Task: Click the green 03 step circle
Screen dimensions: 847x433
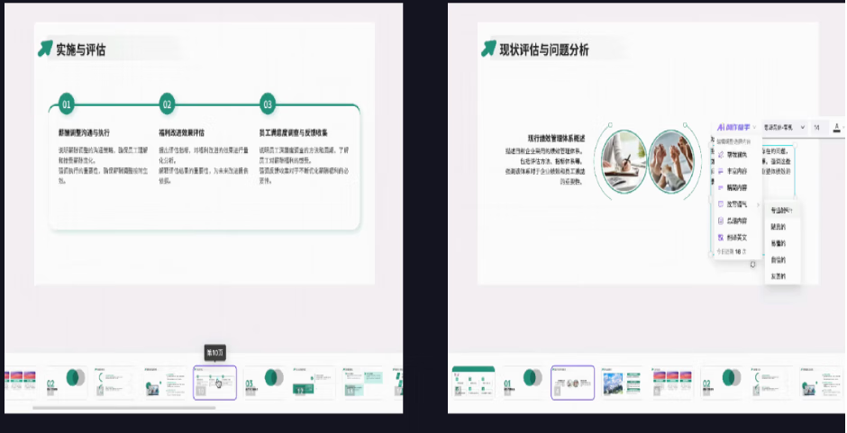Action: pos(268,105)
